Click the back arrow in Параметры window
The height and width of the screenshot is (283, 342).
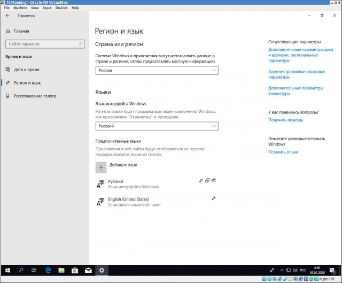[x=8, y=16]
